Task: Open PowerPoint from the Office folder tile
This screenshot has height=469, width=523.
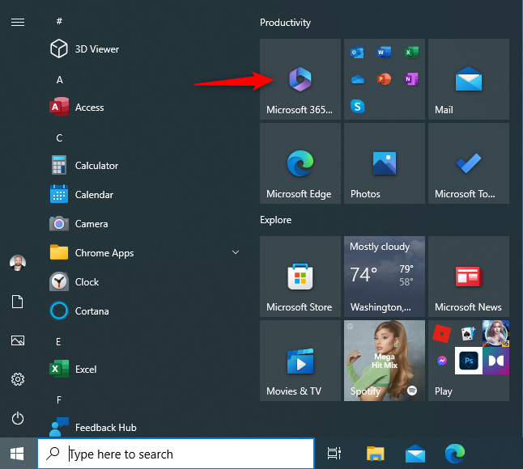Action: [385, 79]
